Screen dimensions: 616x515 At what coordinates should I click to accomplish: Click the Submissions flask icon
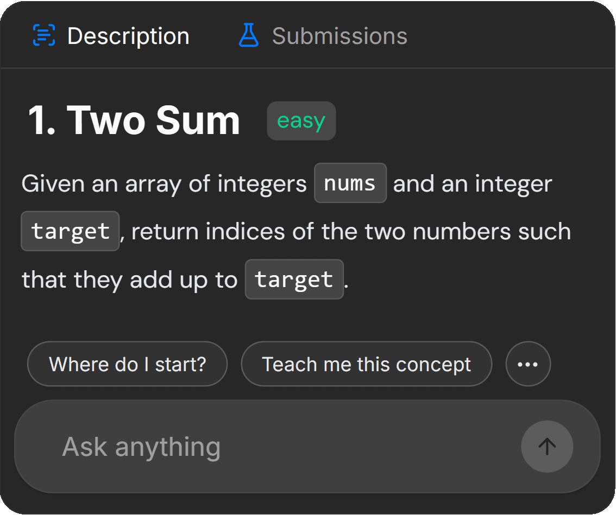(x=249, y=36)
